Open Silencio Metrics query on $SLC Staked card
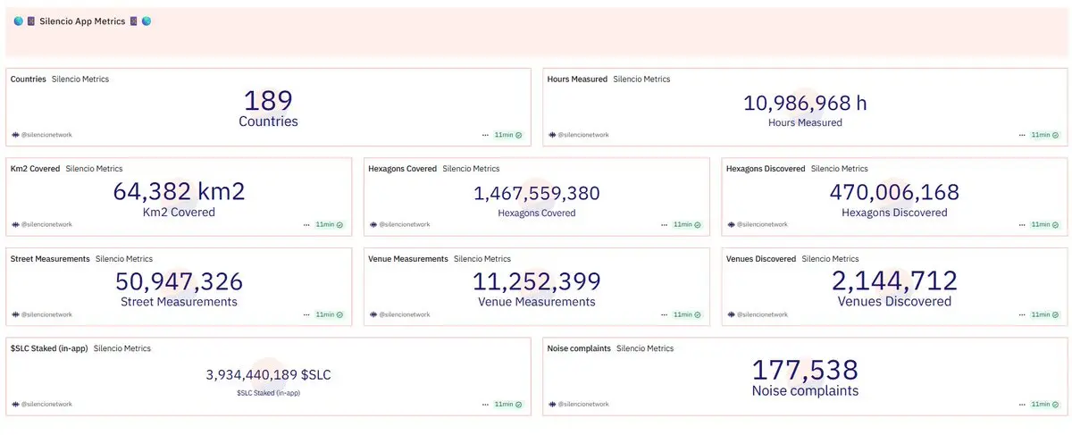 coord(122,348)
